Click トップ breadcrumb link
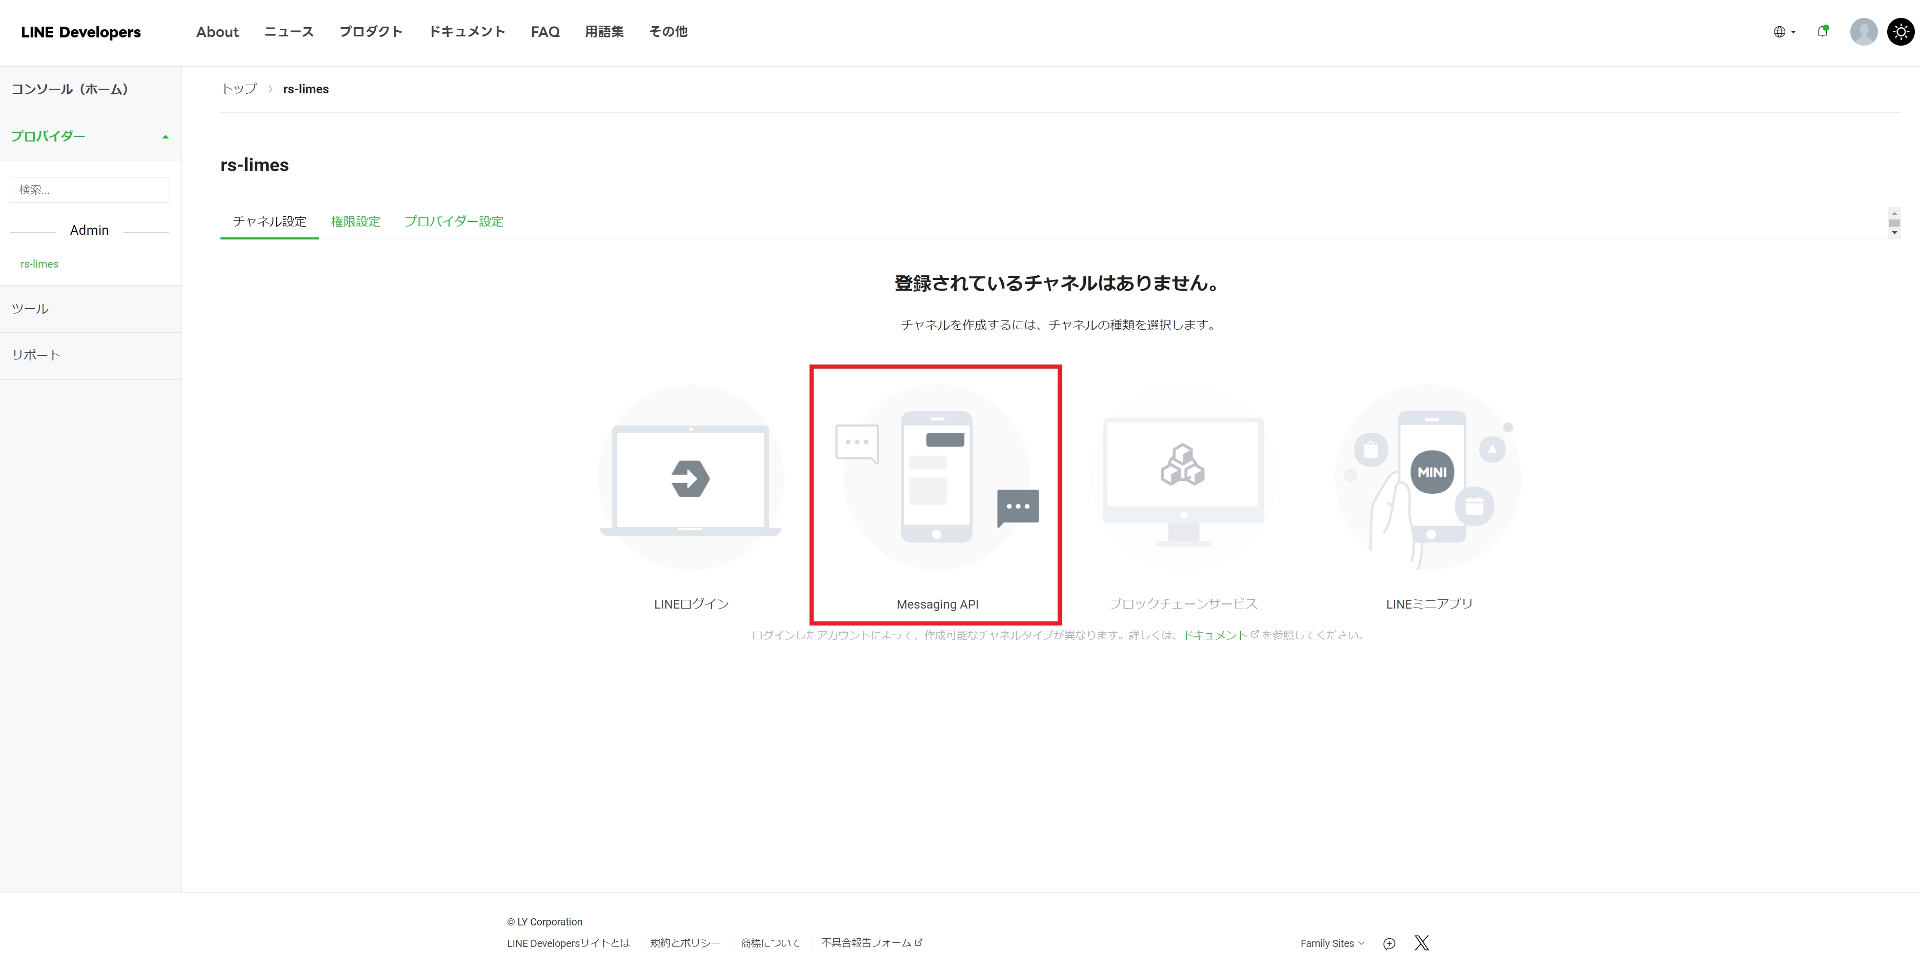 pyautogui.click(x=238, y=89)
